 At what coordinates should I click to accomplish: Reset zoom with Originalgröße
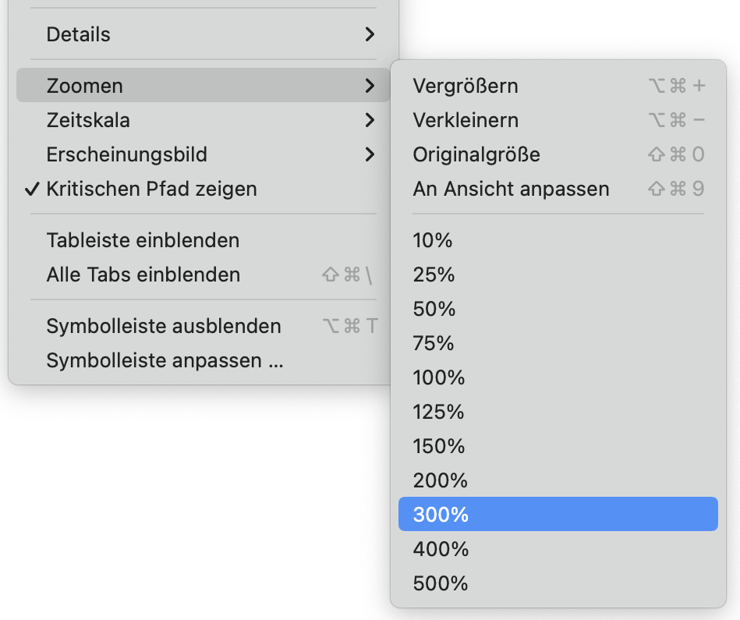pyautogui.click(x=476, y=154)
